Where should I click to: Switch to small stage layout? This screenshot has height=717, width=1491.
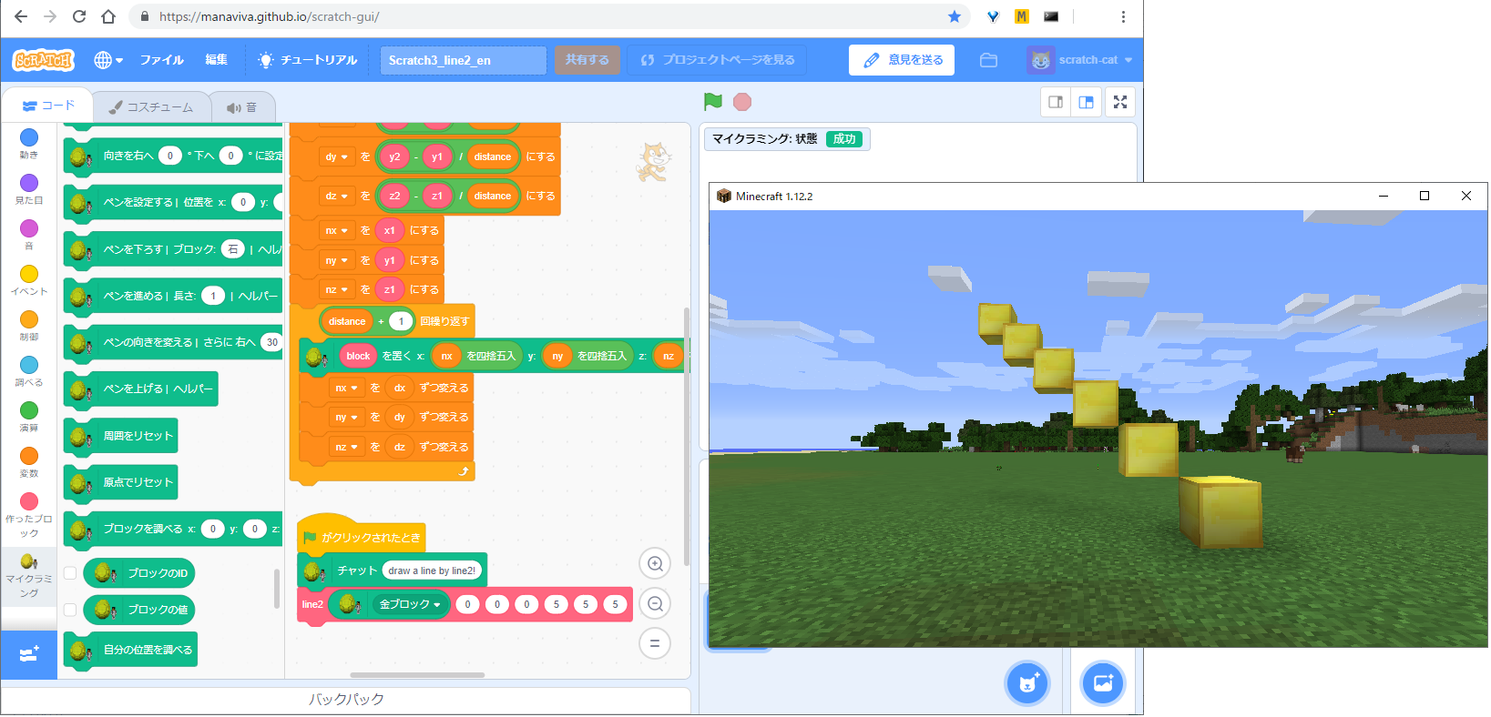pyautogui.click(x=1056, y=102)
